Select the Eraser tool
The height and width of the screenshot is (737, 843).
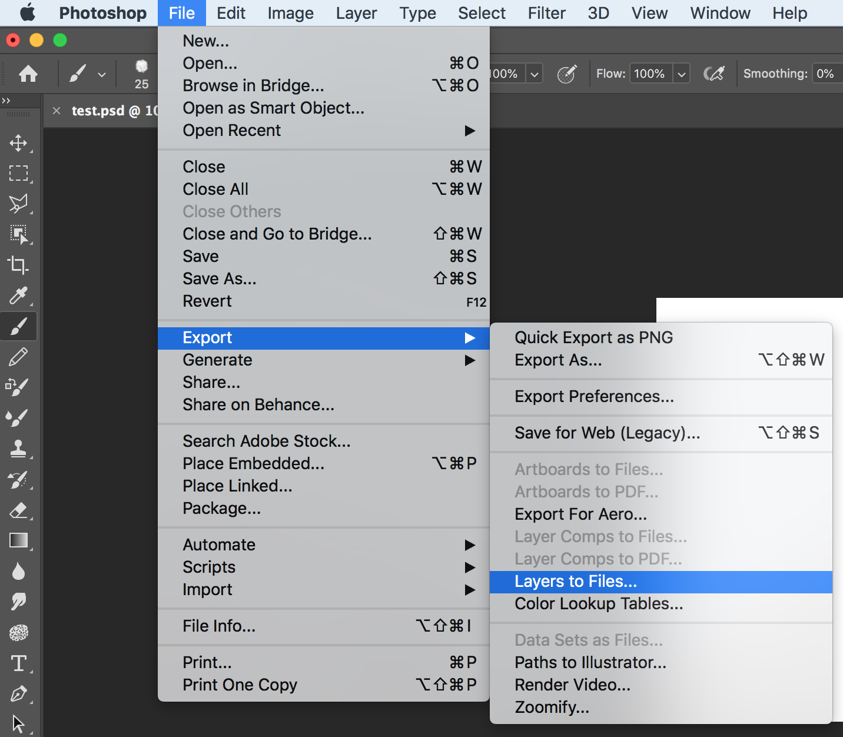[19, 510]
